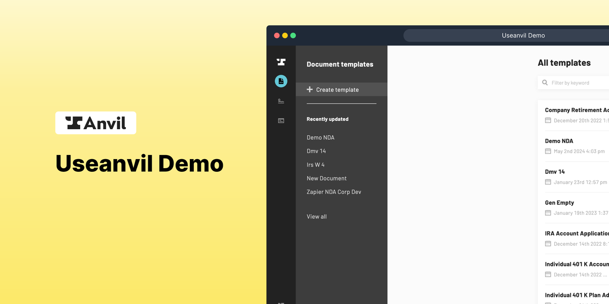Open the e-signature packets sidebar icon
Viewport: 609px width, 304px height.
tap(281, 101)
